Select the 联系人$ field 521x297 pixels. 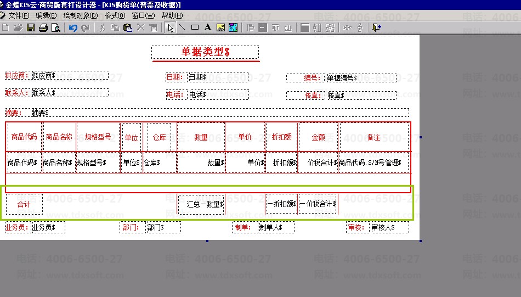tap(70, 93)
